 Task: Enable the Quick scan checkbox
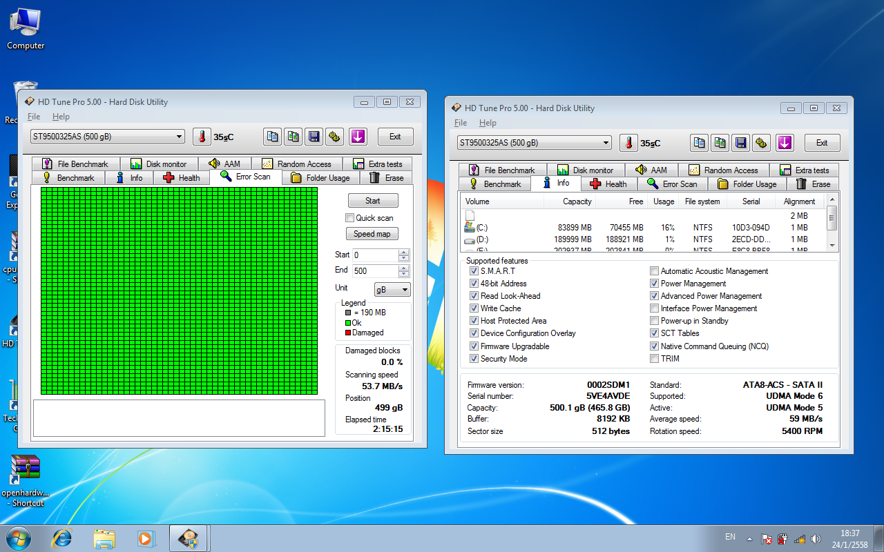(x=349, y=218)
